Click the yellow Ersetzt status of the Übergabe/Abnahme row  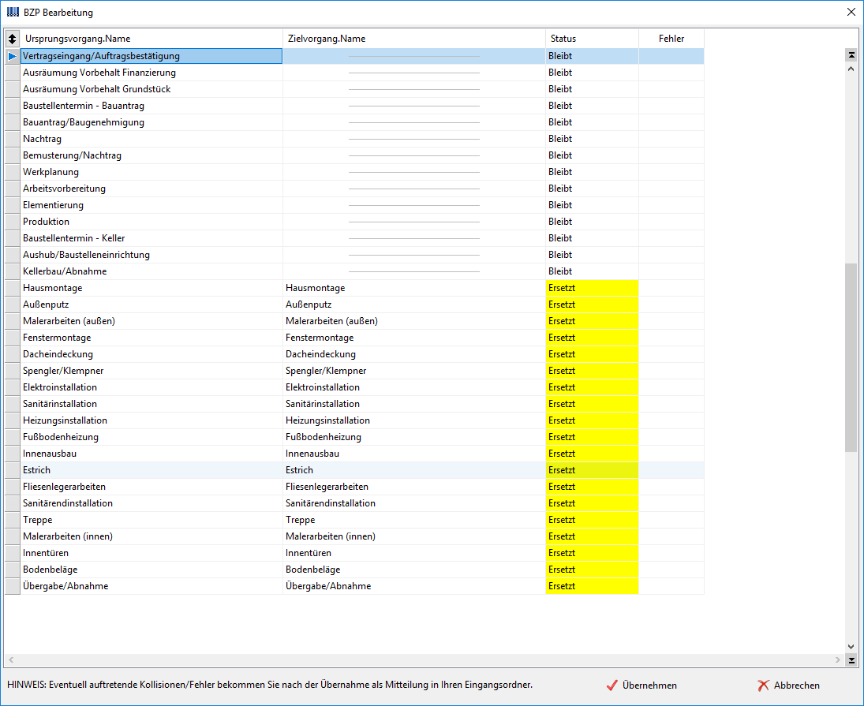593,586
